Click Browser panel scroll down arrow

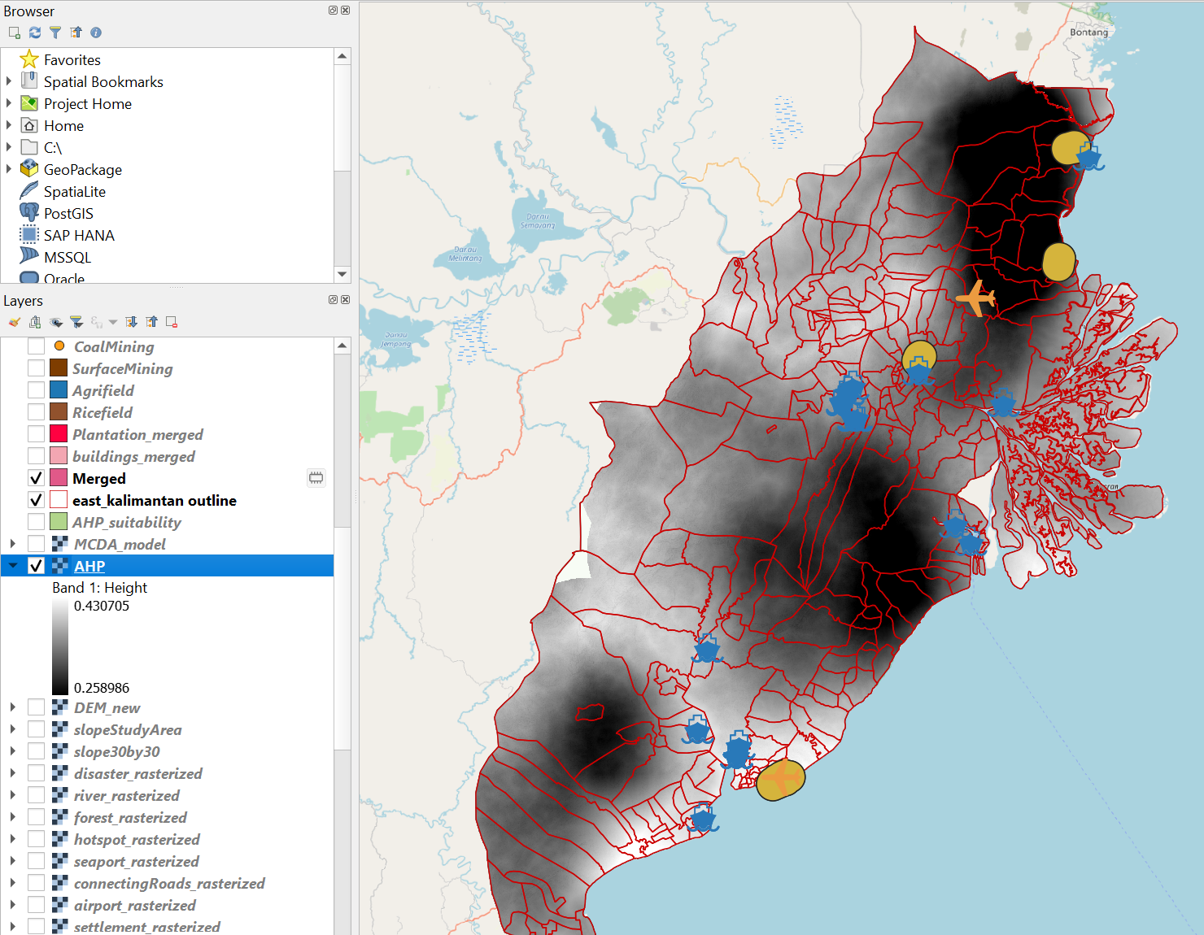(x=342, y=274)
